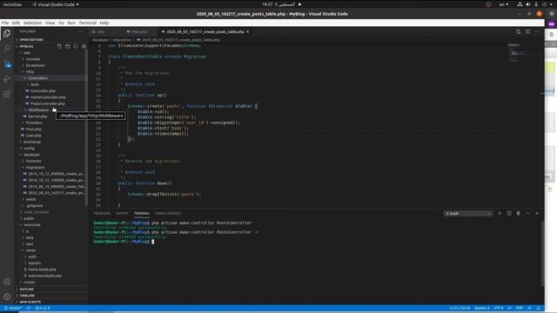The image size is (557, 313).
Task: Open notifications bell in status bar
Action: pyautogui.click(x=538, y=308)
